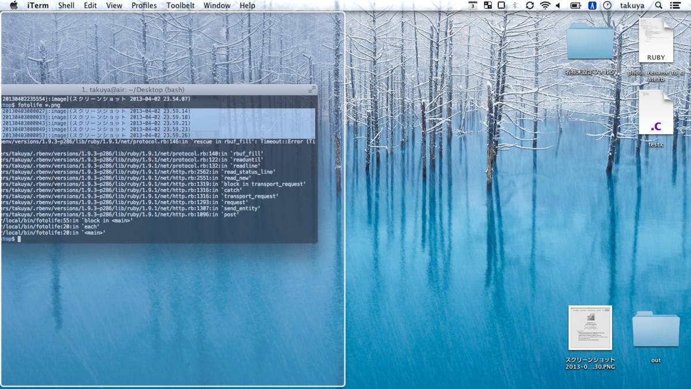Image resolution: width=691 pixels, height=389 pixels.
Task: Click the highlighted line ending 23.59.18
Action: point(96,117)
